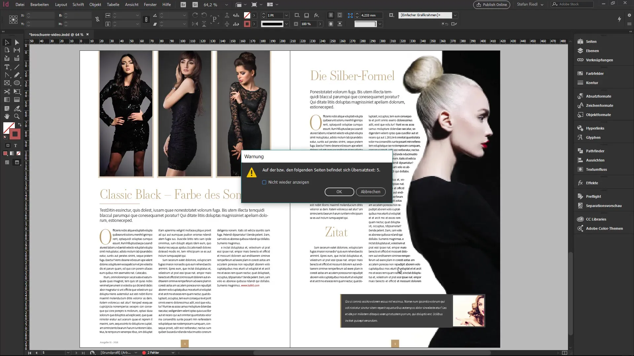Select the Page tool

coord(7,50)
